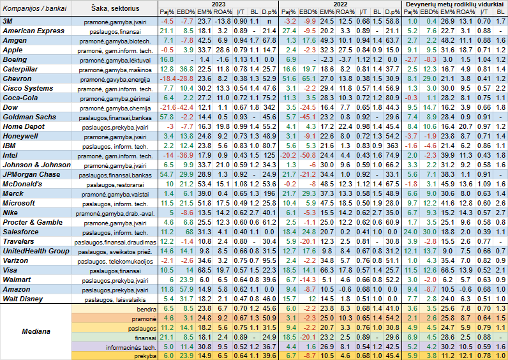Click sector cell 'pramonė,gamyba,lėktuvai'
508x360 pixels.
coord(115,60)
